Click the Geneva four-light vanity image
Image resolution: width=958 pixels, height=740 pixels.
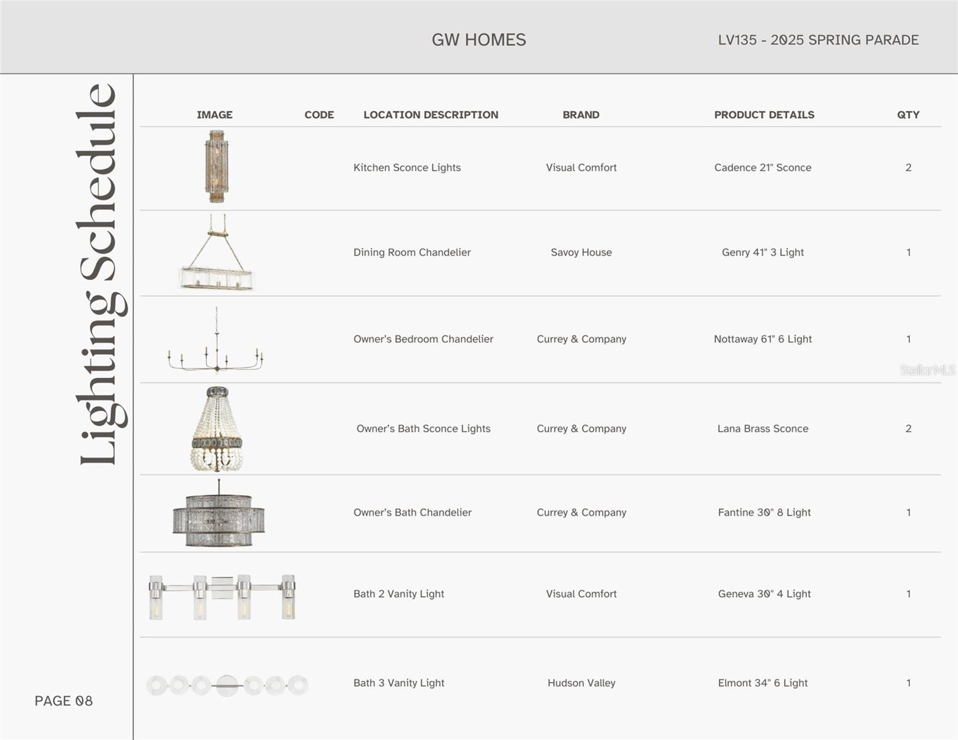(222, 597)
